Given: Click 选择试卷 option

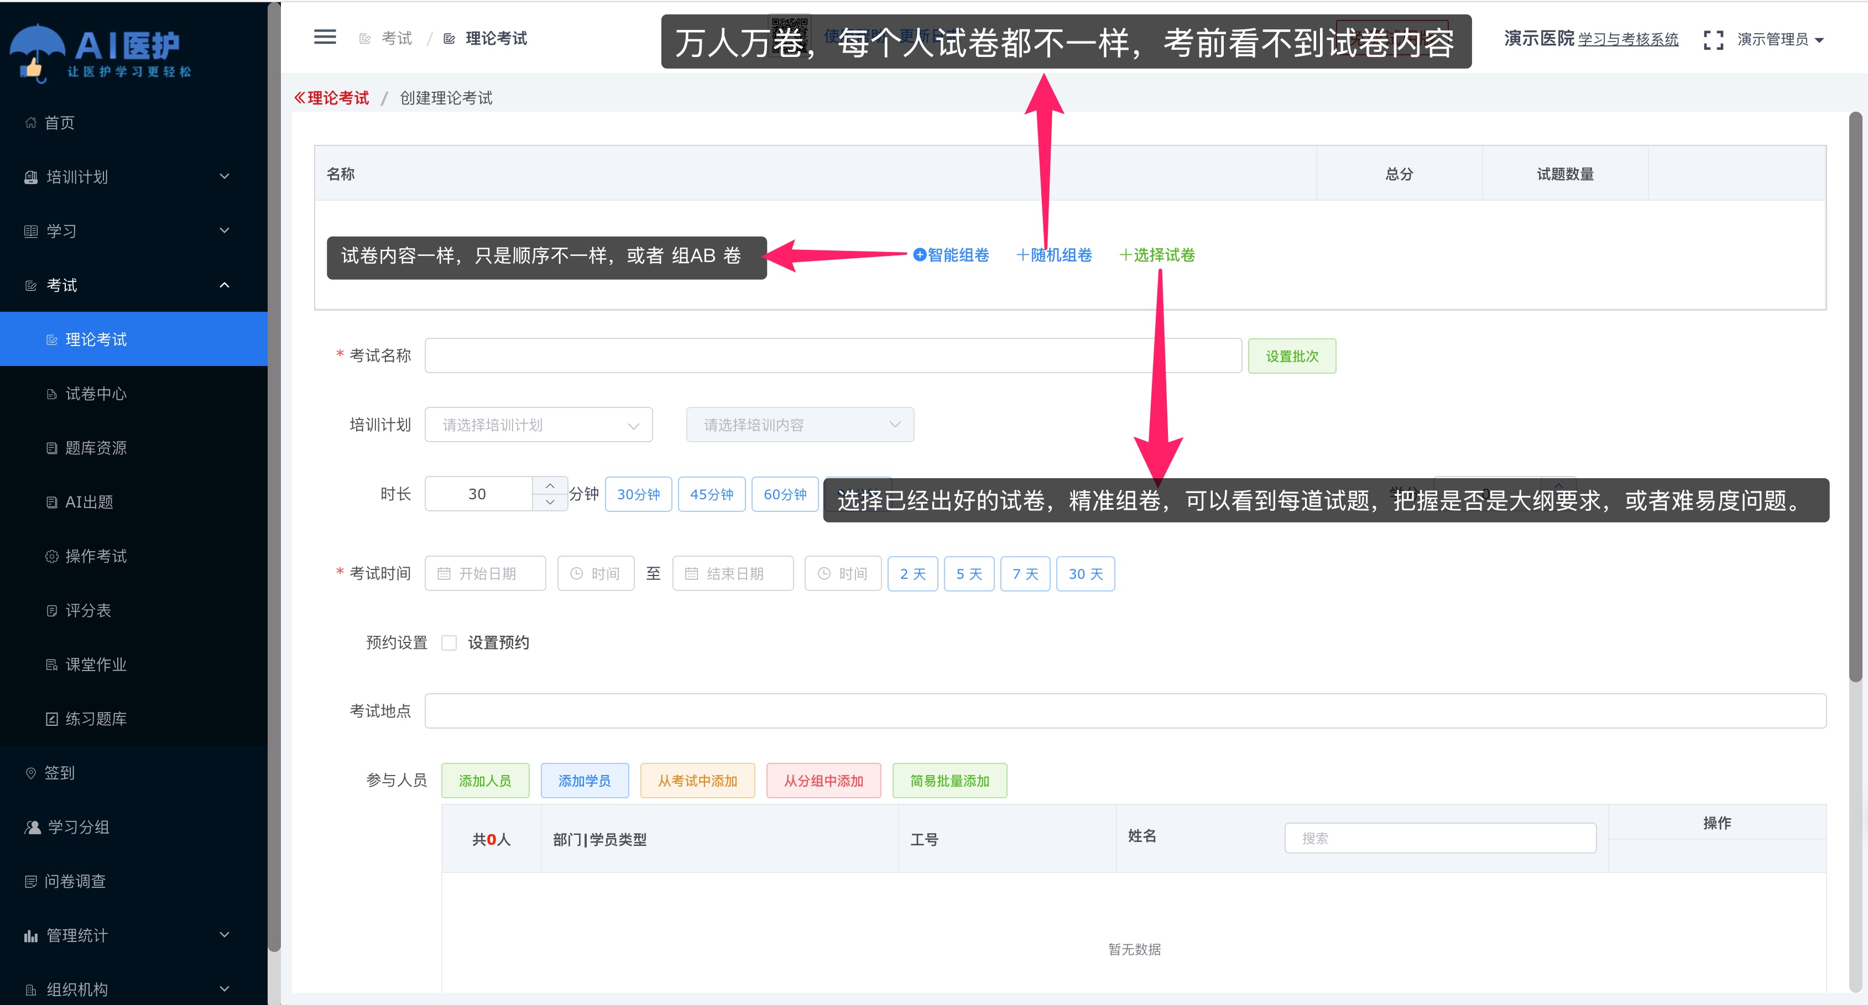Looking at the screenshot, I should (1157, 255).
